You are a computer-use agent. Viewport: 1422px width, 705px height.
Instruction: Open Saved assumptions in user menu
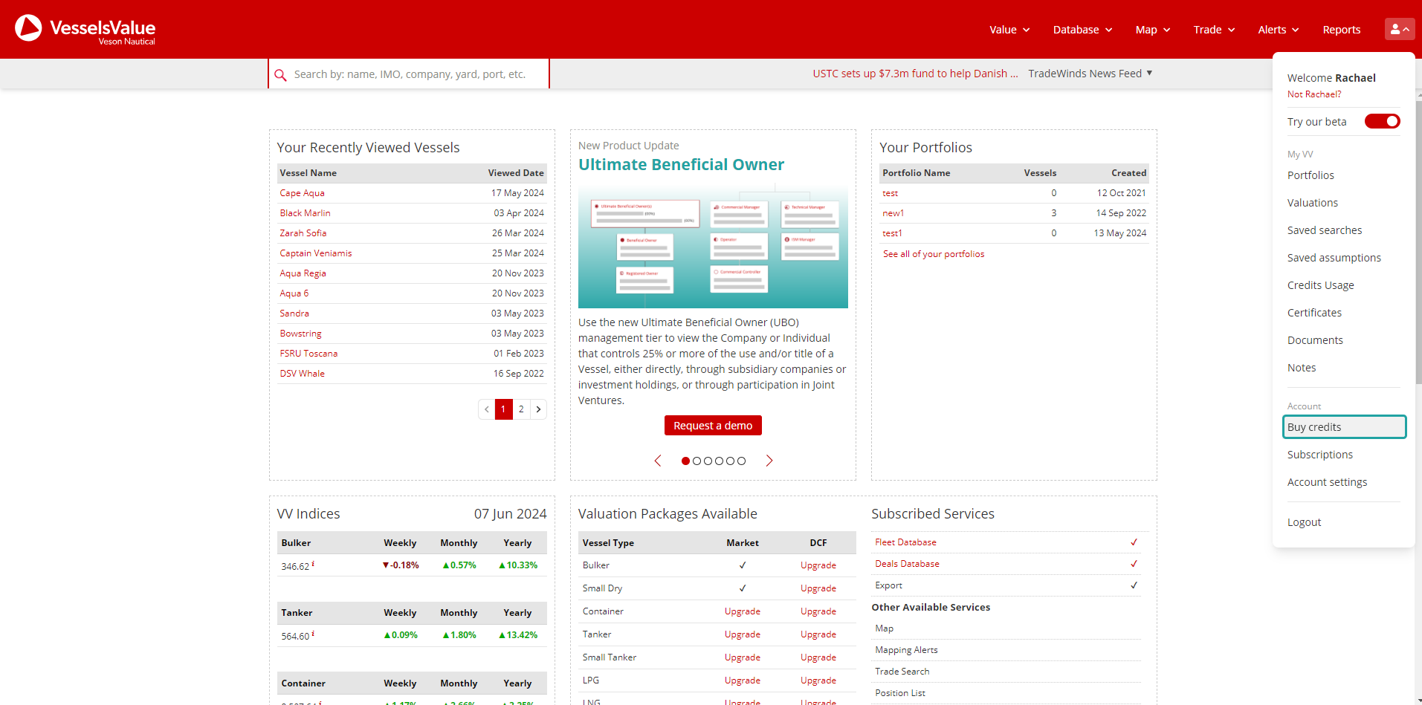(x=1334, y=258)
